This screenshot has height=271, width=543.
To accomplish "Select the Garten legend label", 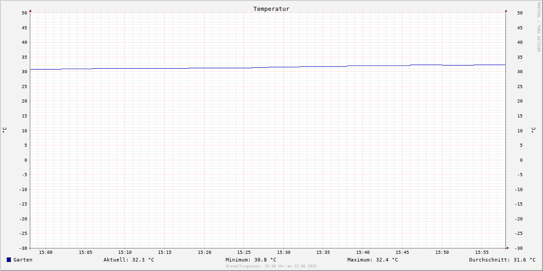I will click(23, 260).
